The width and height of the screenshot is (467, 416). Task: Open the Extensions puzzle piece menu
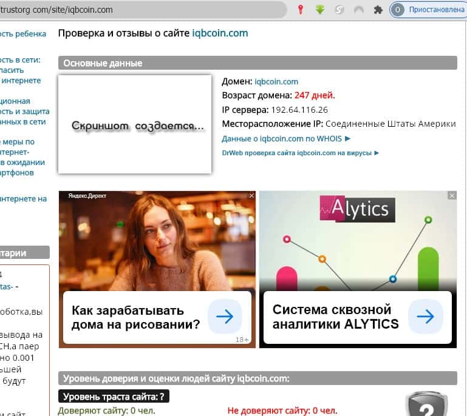378,10
